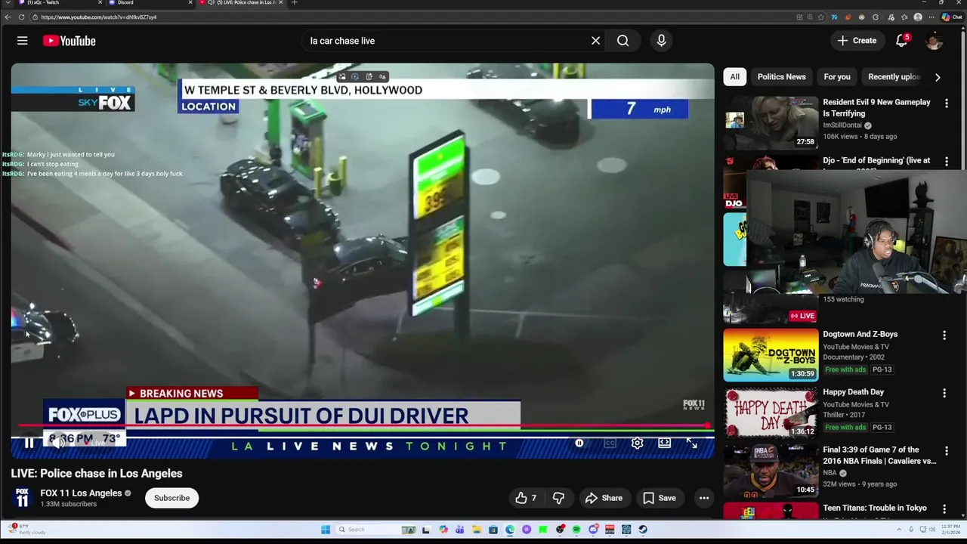Like the video with the thumbs up

point(526,498)
